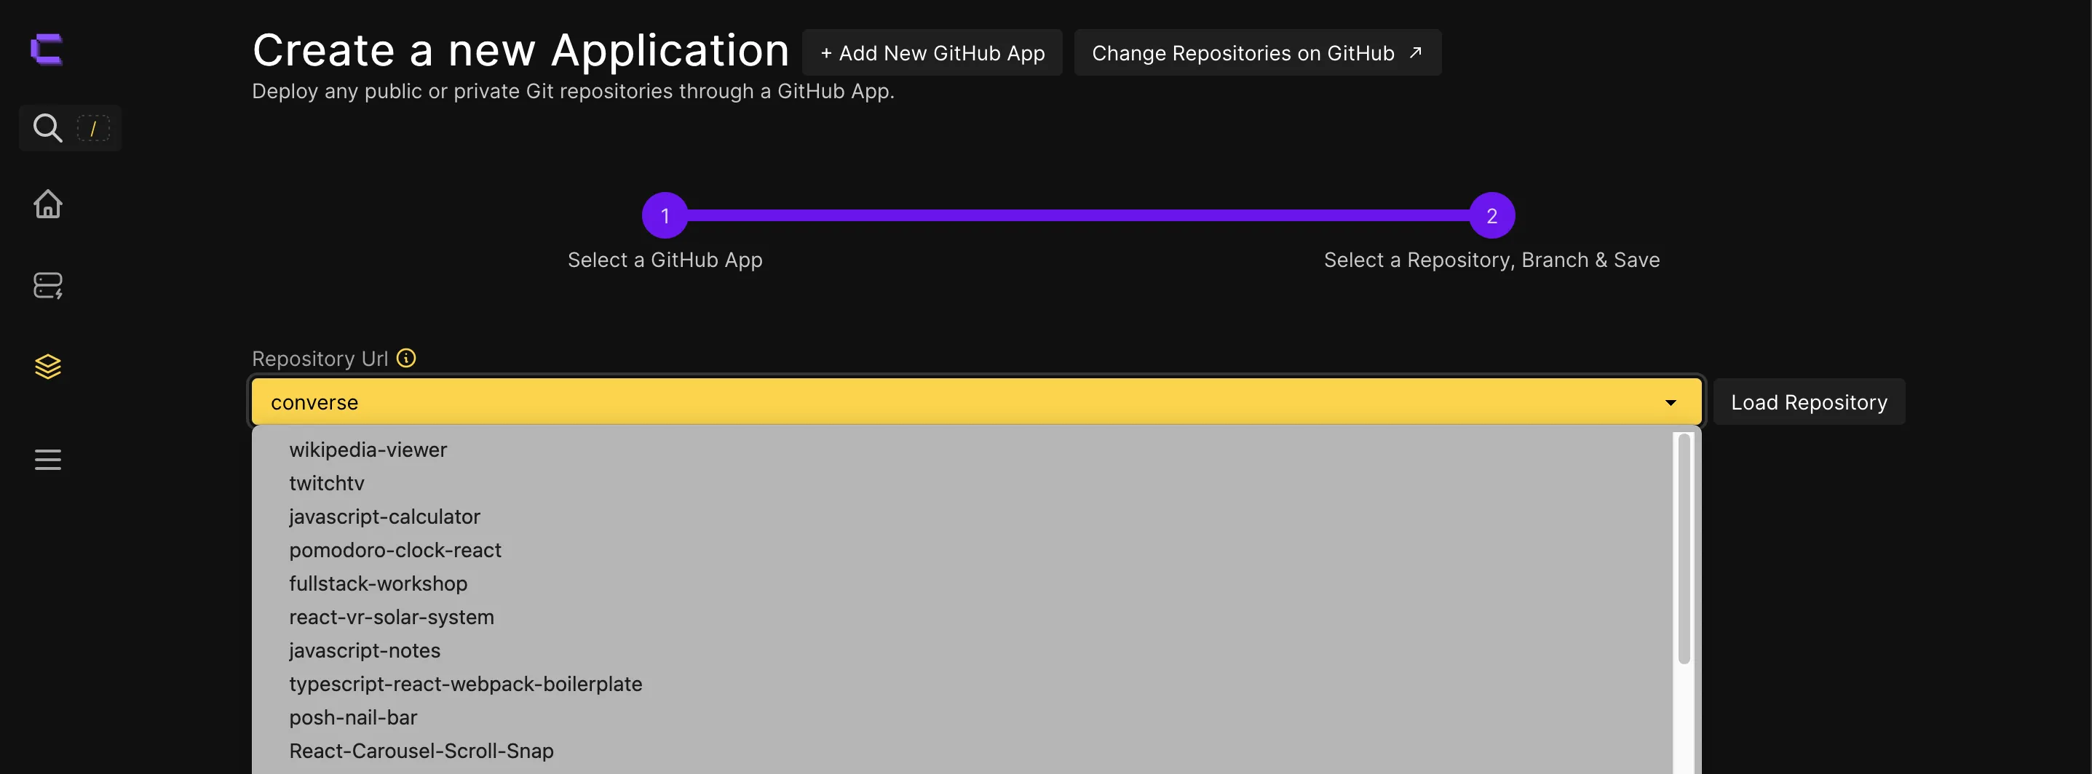Click the Repository Url info icon
The width and height of the screenshot is (2092, 774).
point(406,358)
